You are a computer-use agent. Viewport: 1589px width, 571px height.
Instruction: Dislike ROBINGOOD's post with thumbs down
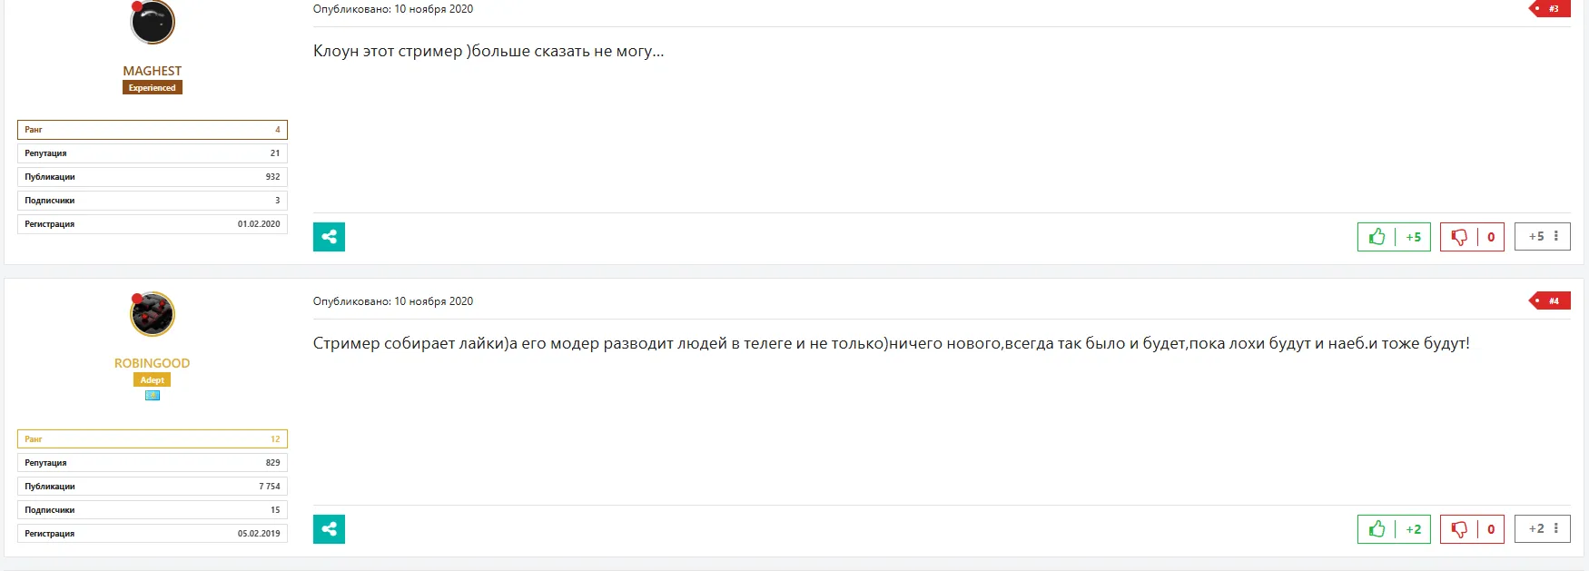1459,529
